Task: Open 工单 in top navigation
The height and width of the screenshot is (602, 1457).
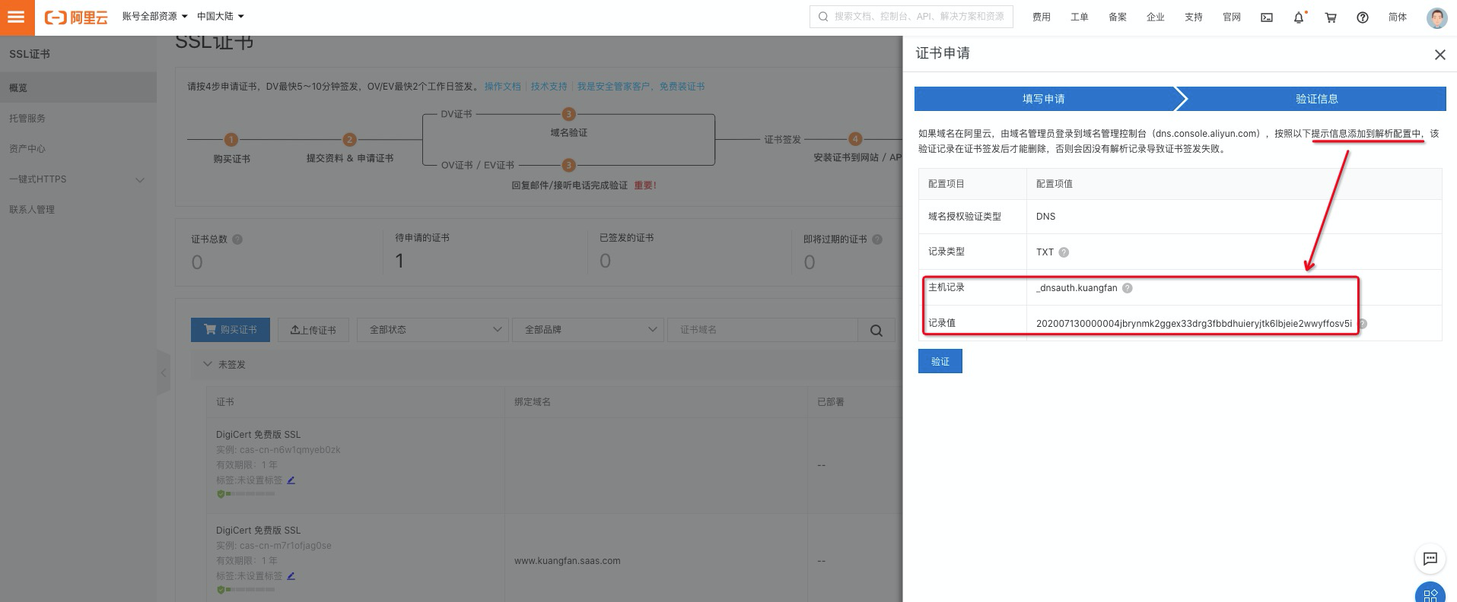Action: tap(1079, 17)
